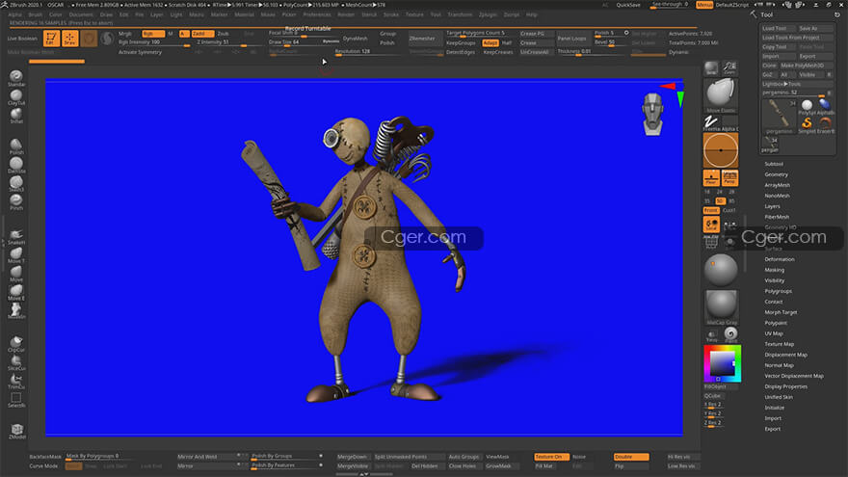Select the Inflat brush
848x477 pixels.
(16, 116)
